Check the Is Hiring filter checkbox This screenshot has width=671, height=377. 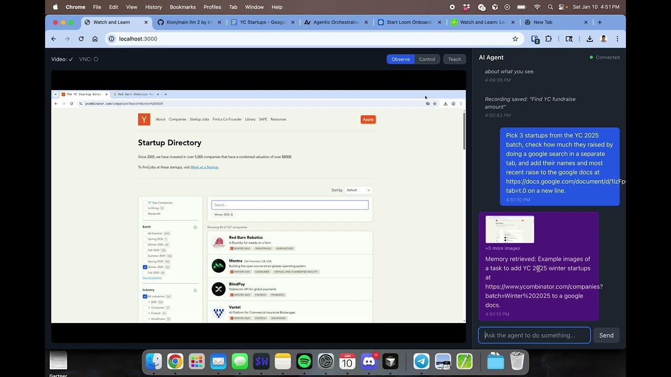[145, 208]
